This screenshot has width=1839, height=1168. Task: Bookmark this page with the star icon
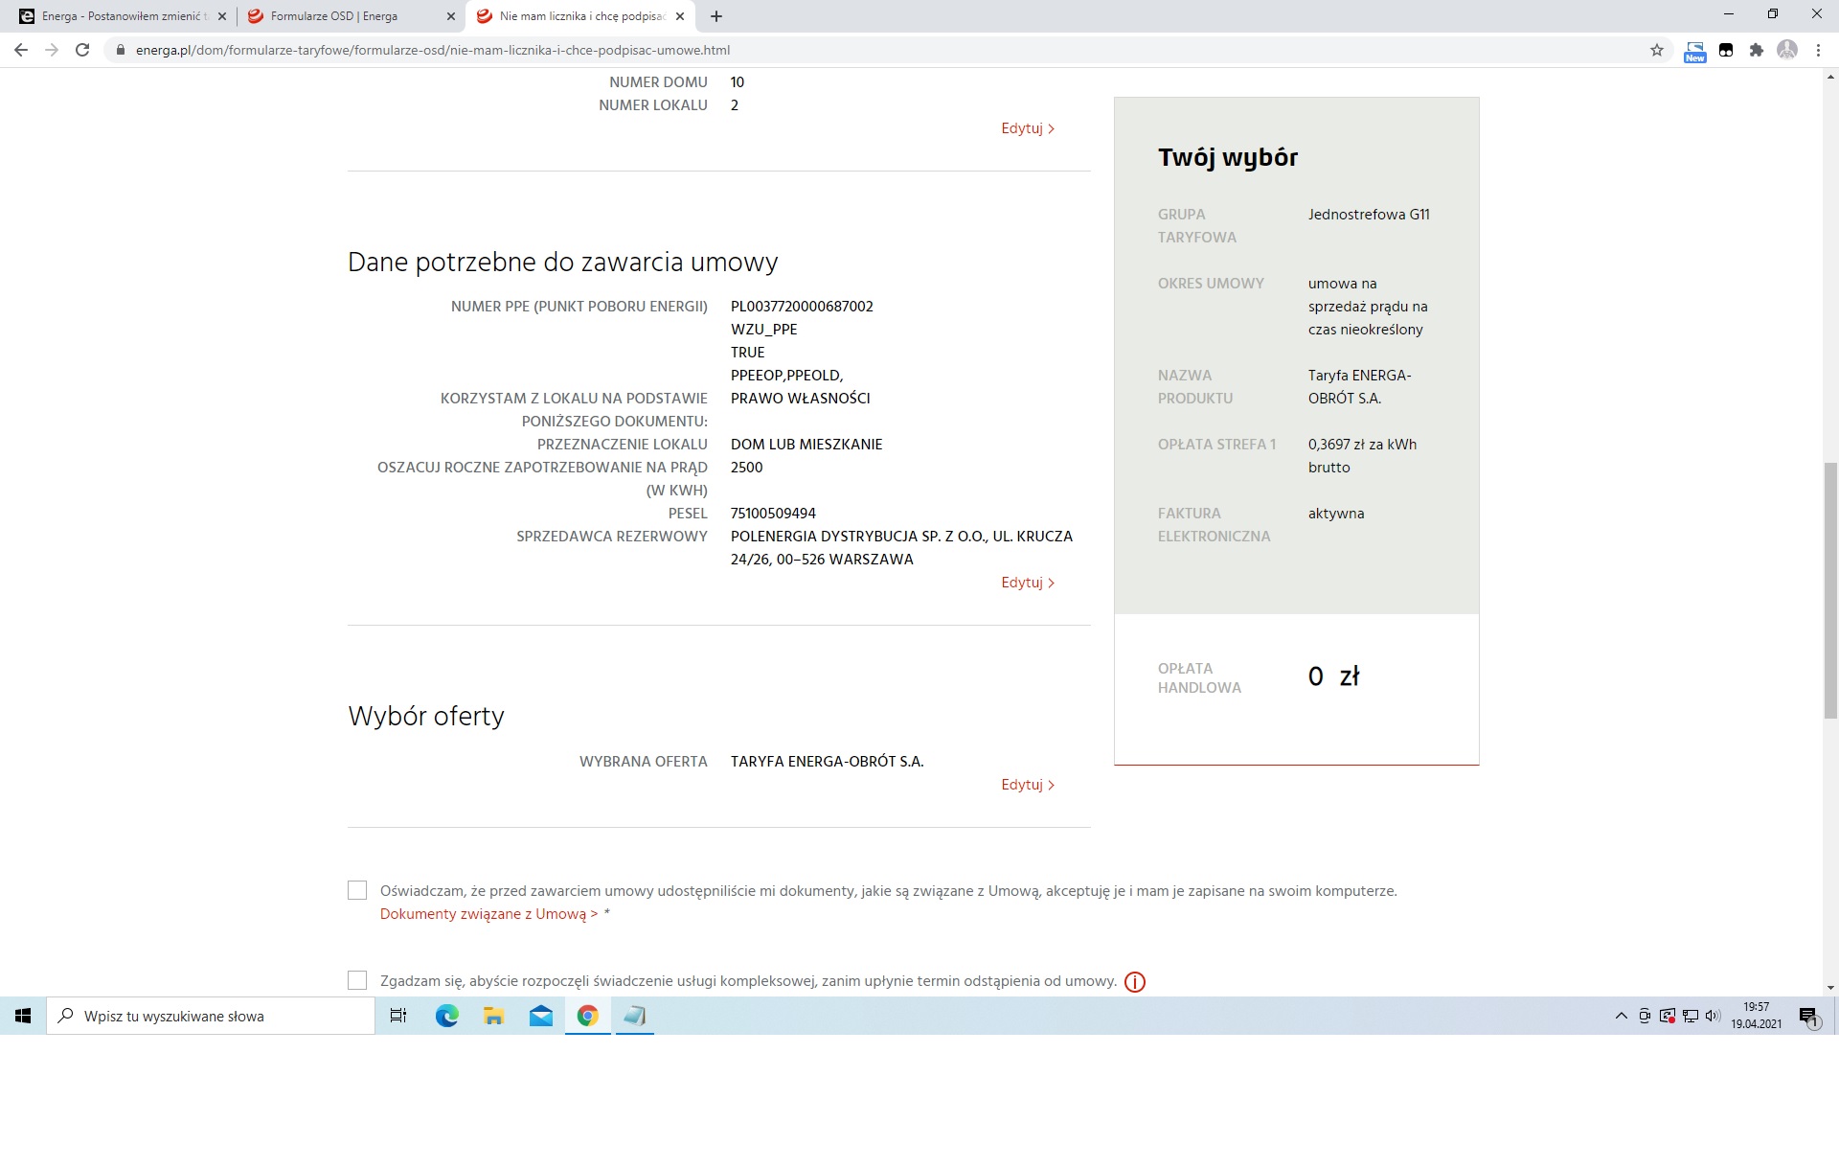point(1657,50)
